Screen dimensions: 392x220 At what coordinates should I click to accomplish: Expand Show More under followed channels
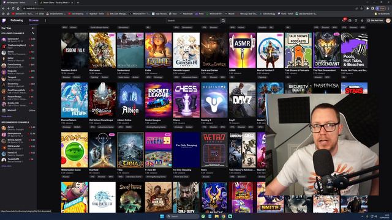(7, 116)
